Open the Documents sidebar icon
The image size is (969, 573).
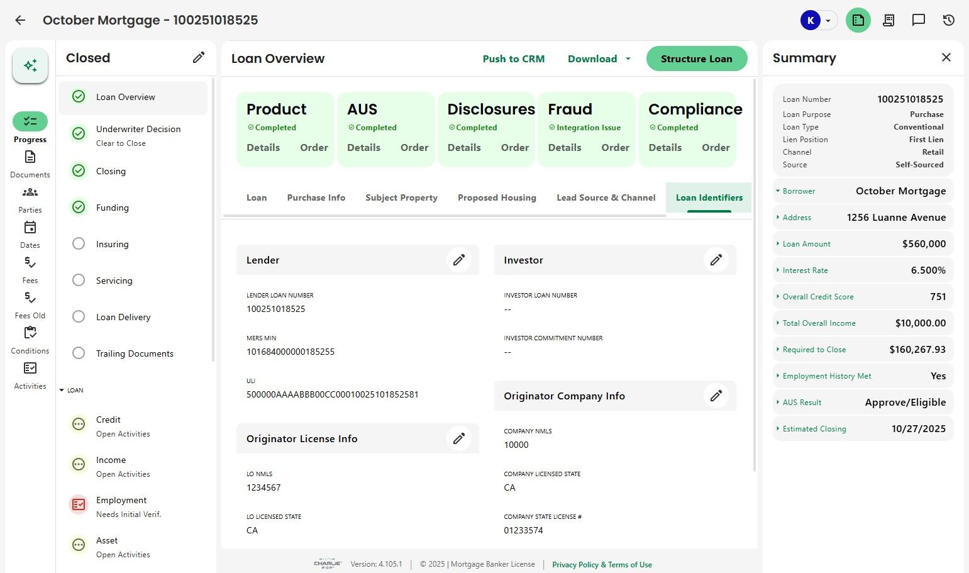tap(30, 157)
